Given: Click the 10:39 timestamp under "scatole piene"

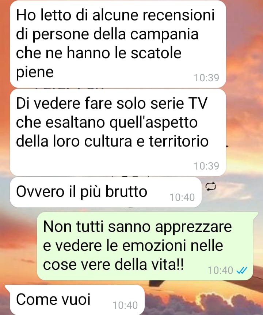Looking at the screenshot, I should coord(206,78).
